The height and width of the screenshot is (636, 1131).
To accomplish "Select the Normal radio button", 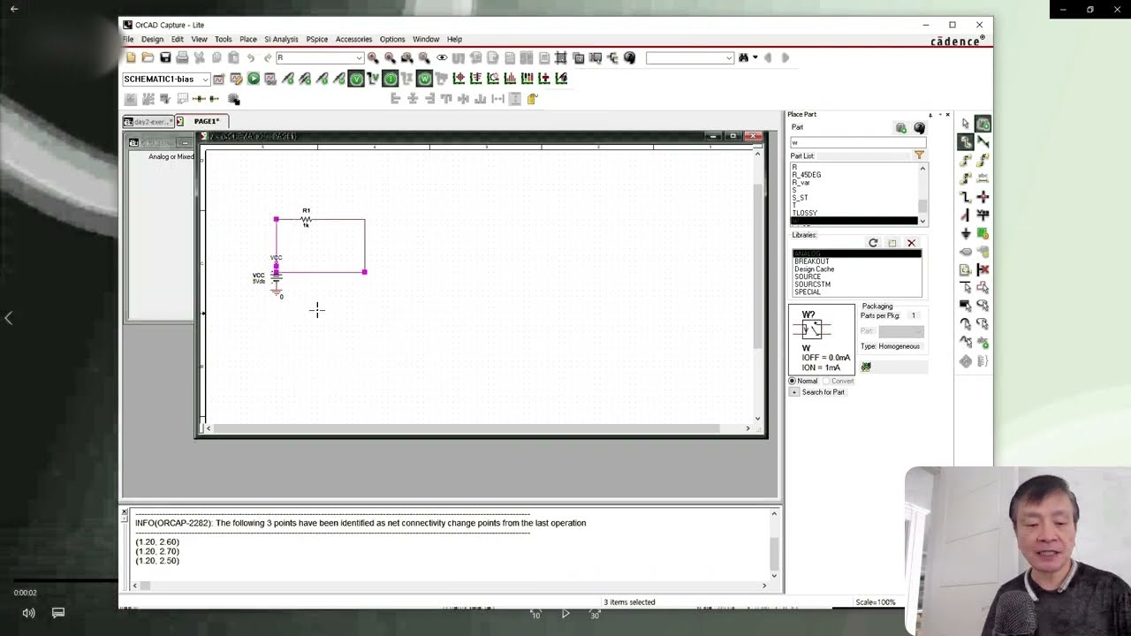I will 793,381.
